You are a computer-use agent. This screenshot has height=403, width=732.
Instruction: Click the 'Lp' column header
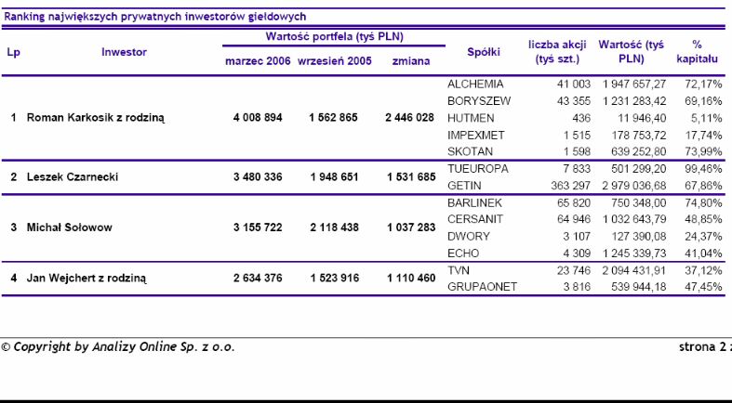(13, 52)
